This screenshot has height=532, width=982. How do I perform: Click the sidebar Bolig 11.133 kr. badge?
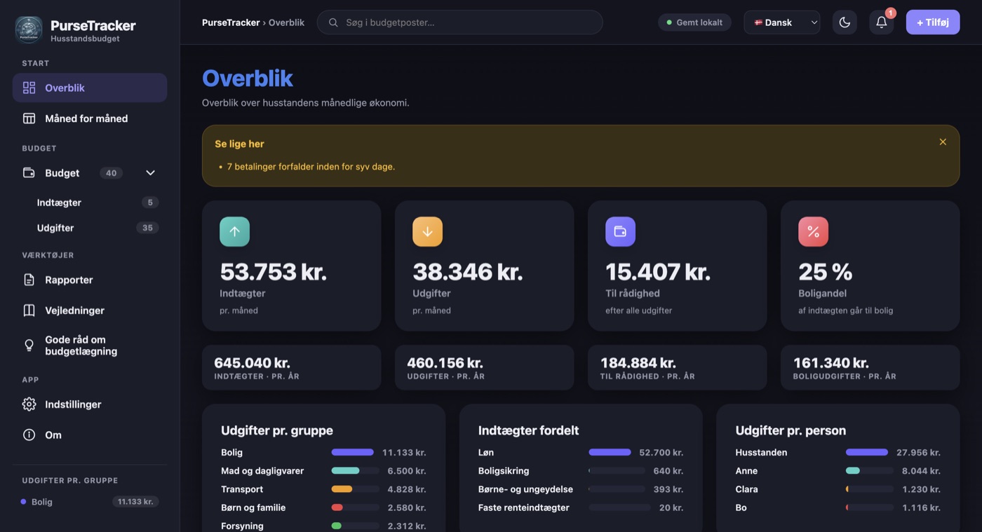coord(135,502)
